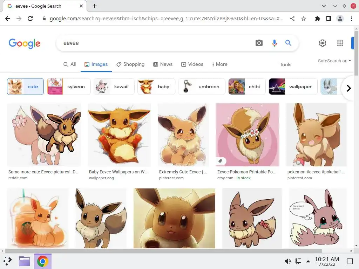Screen dimensions: 359x269
Task: Expand the More search categories menu
Action: pyautogui.click(x=219, y=64)
